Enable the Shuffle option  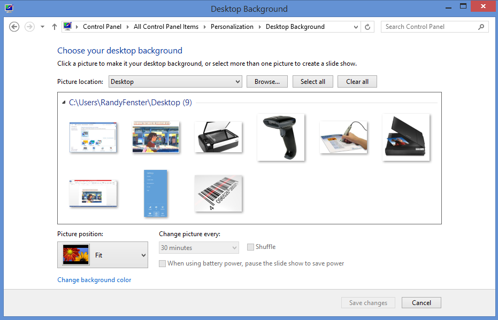pos(250,247)
